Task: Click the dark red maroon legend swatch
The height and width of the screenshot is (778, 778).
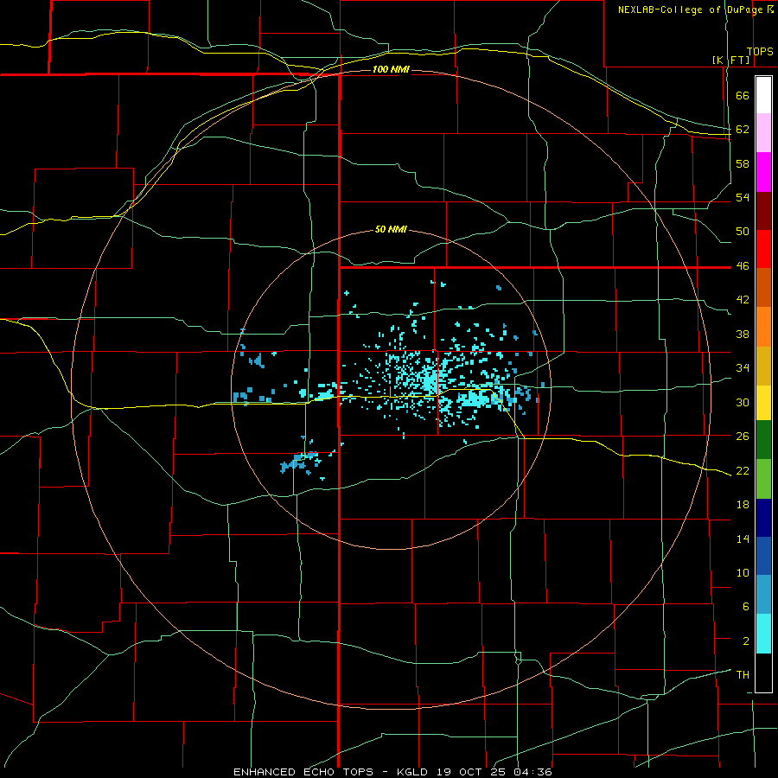Action: click(763, 211)
